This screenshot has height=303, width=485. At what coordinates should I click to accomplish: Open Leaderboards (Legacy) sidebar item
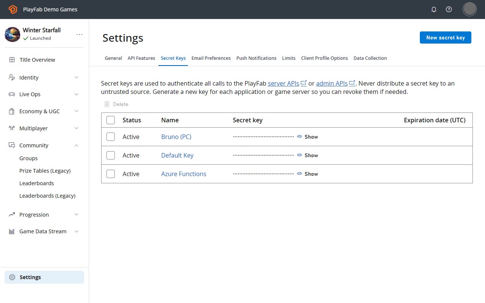coord(47,196)
